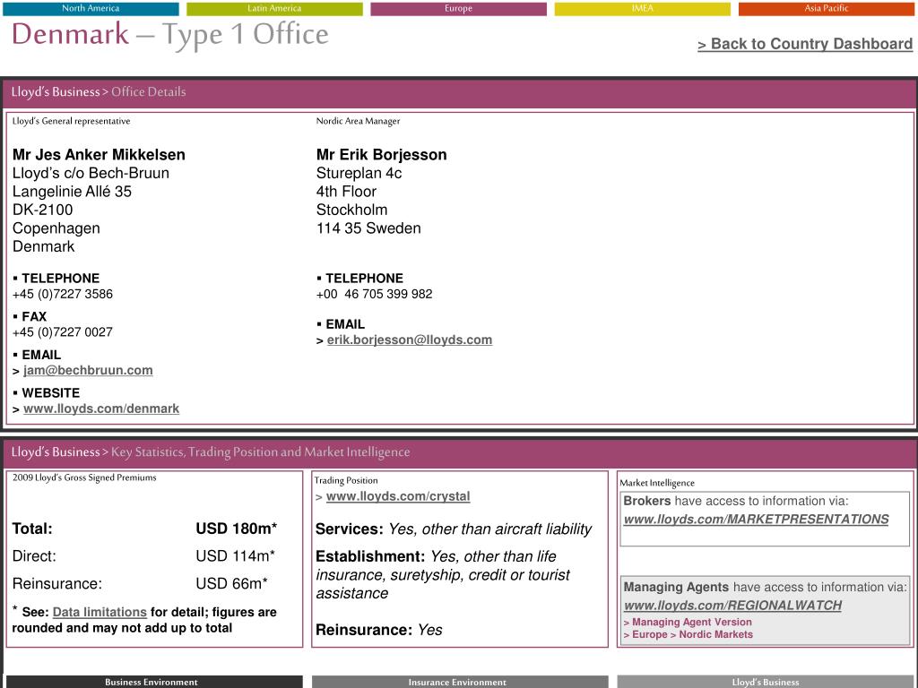
Task: Open www.lloyds.com/denmark website link
Action: pyautogui.click(x=101, y=408)
